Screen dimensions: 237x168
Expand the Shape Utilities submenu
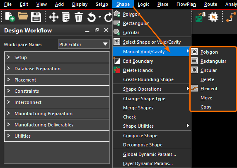pyautogui.click(x=152, y=126)
